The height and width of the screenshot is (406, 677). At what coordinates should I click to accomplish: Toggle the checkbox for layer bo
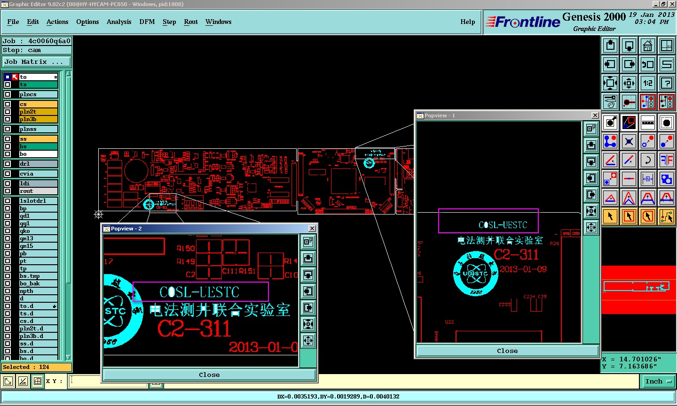pyautogui.click(x=8, y=154)
